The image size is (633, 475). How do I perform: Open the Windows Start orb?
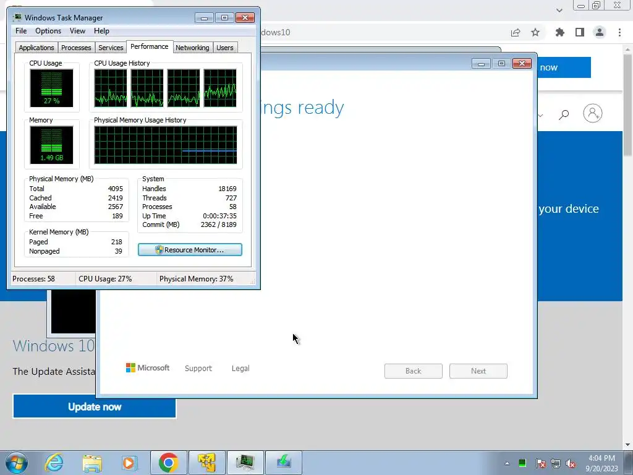(x=17, y=463)
